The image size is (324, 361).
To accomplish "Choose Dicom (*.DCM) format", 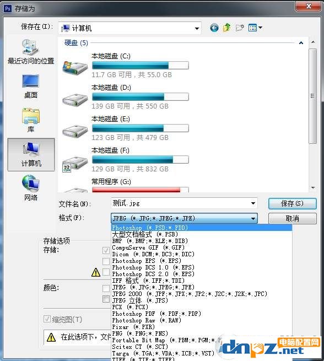I will pyautogui.click(x=202, y=254).
